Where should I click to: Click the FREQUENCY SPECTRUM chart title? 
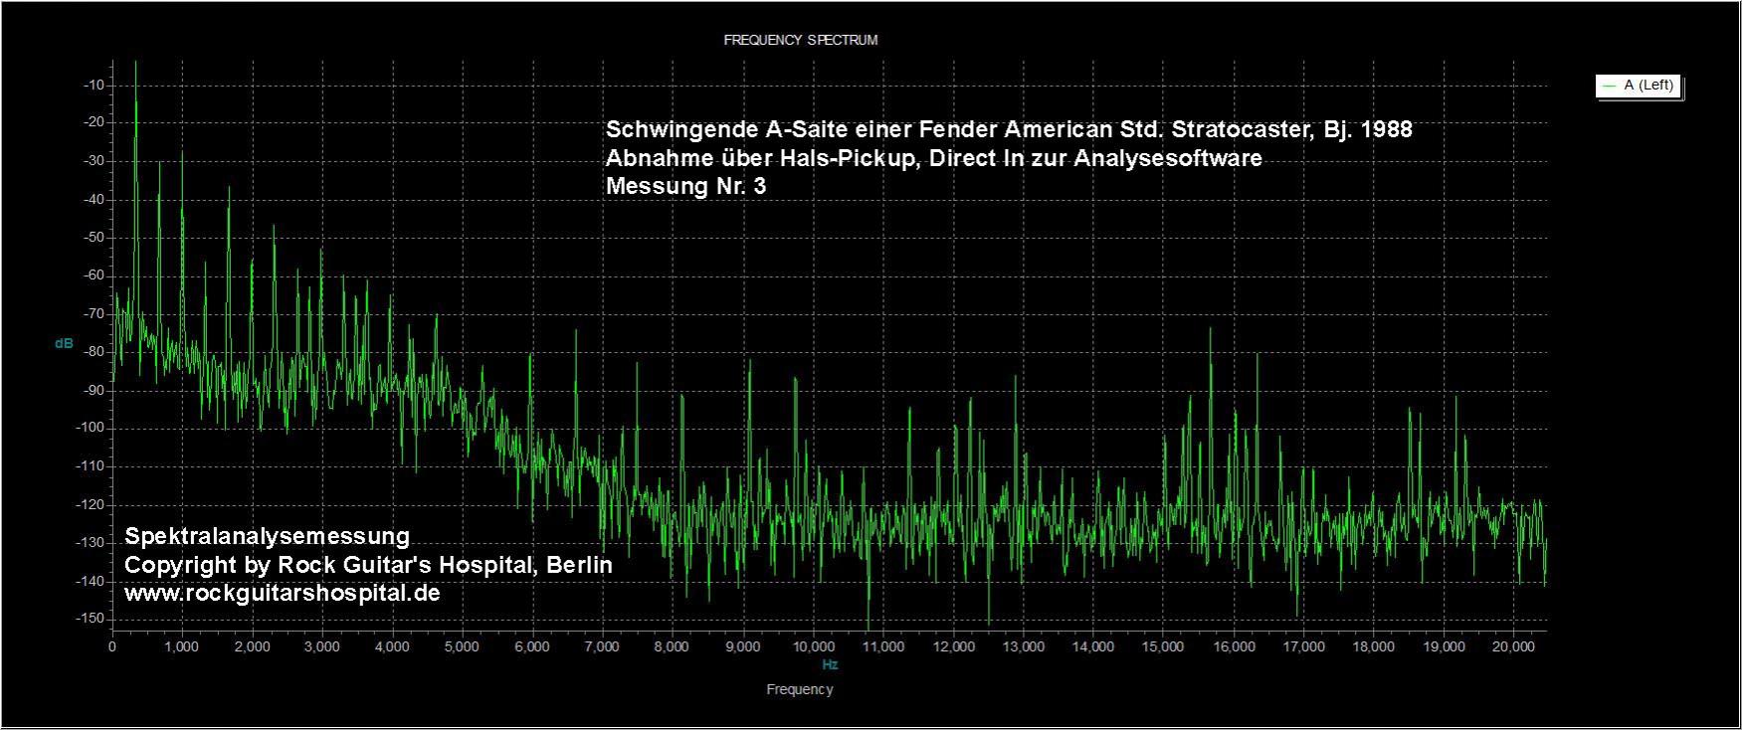tap(800, 41)
